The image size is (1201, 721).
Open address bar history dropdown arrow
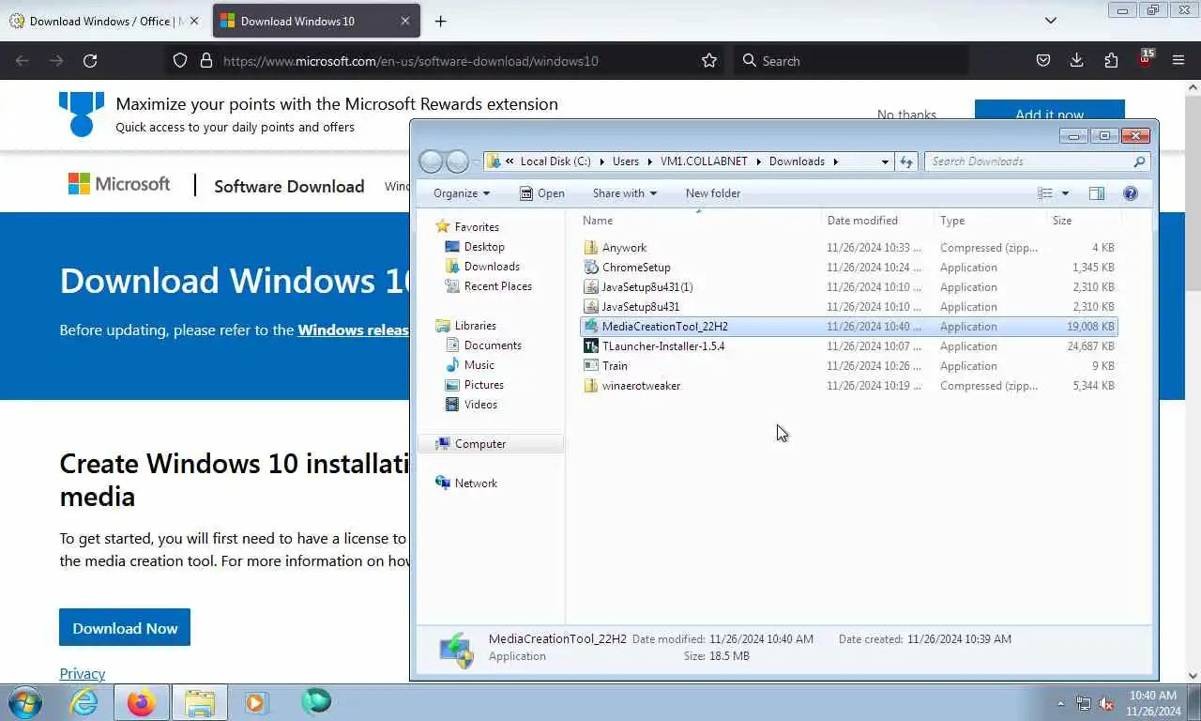click(x=885, y=161)
